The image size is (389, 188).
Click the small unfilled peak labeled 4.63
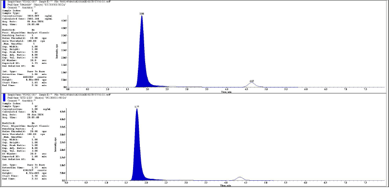click(252, 85)
